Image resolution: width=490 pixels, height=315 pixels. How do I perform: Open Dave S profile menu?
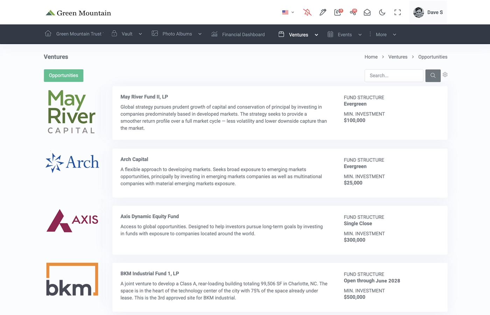[428, 12]
